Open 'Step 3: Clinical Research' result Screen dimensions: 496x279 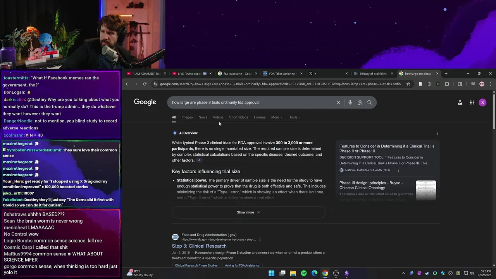click(x=199, y=246)
